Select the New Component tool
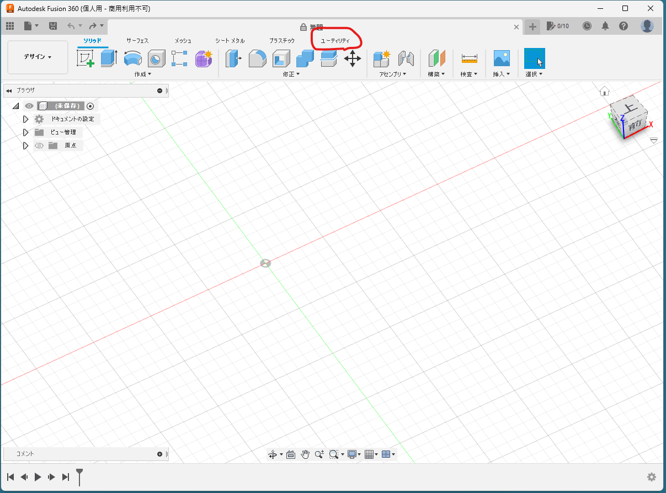This screenshot has height=493, width=666. (x=382, y=58)
